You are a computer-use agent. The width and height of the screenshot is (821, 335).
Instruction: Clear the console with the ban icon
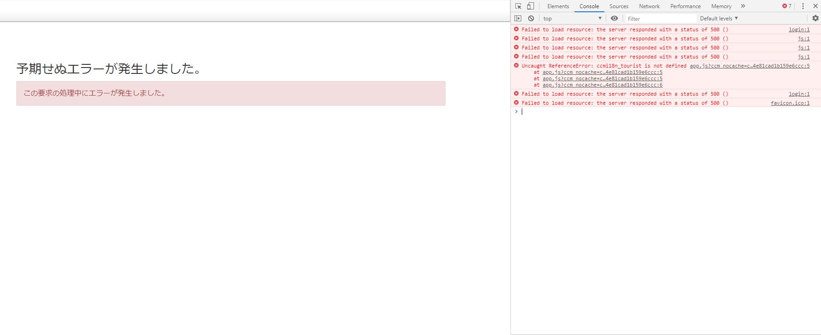tap(531, 19)
